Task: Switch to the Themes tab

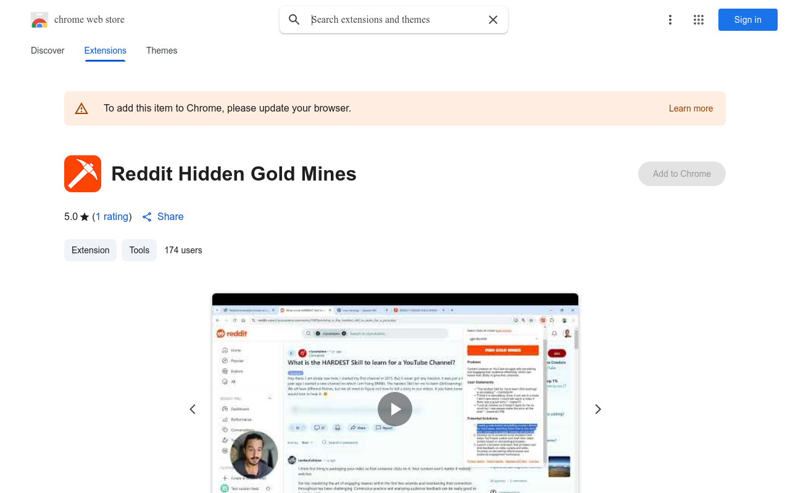Action: click(x=162, y=51)
